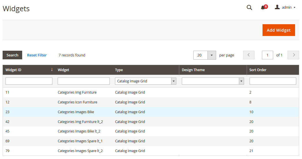Open the Type filter dropdown

pos(146,81)
